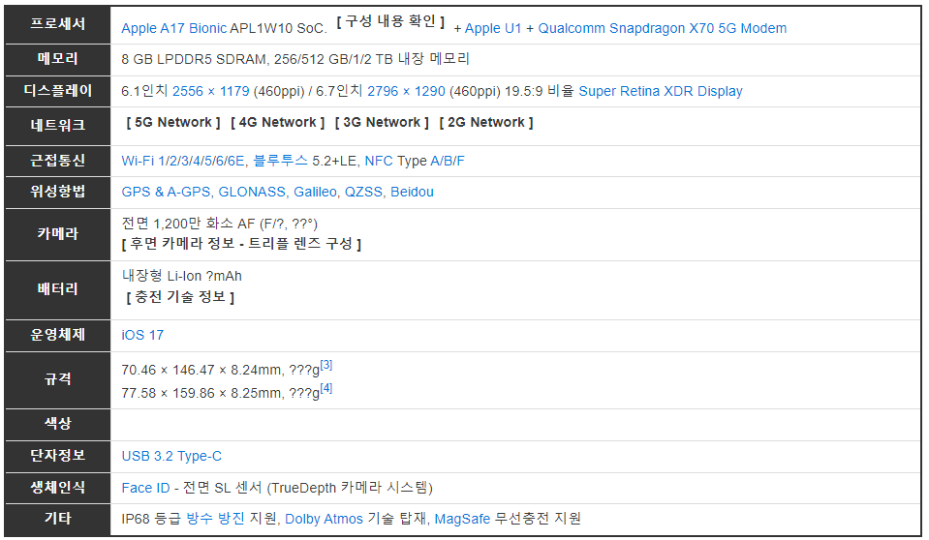Open Qualcomm Snapdragon X70 5G Modem link
Viewport: 929px width, 540px height.
tap(663, 28)
